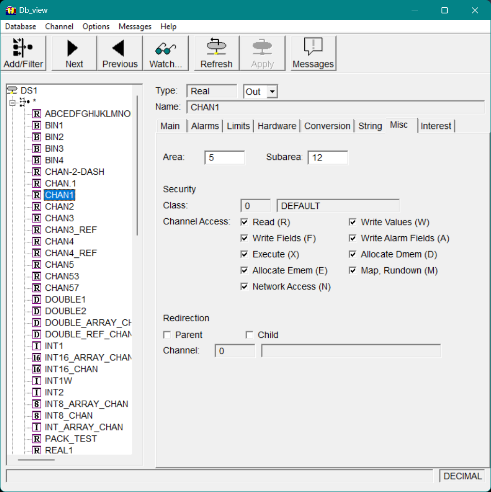Open the Conversion tab
Image resolution: width=491 pixels, height=492 pixels.
tap(327, 126)
